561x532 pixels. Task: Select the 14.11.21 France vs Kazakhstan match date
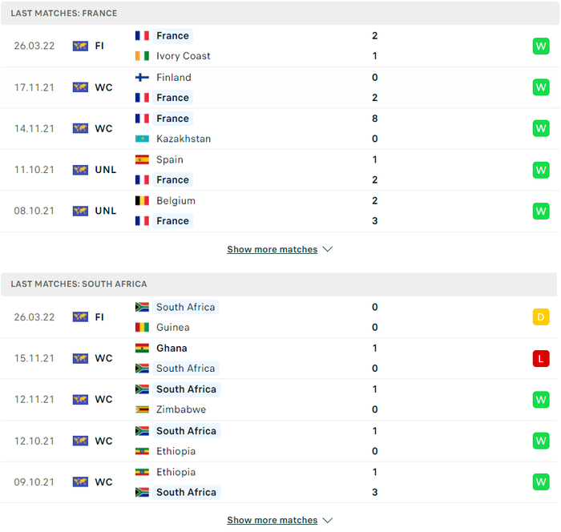[34, 129]
